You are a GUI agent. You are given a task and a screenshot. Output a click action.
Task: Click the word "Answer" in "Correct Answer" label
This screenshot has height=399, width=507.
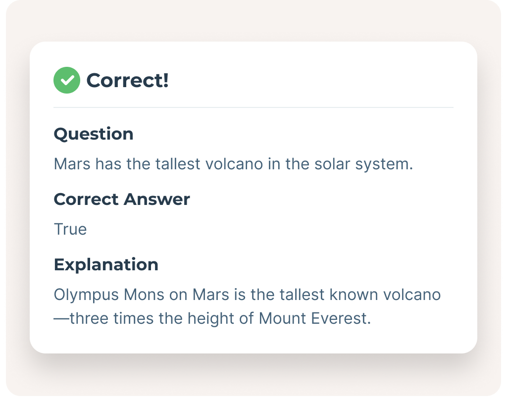click(x=156, y=199)
